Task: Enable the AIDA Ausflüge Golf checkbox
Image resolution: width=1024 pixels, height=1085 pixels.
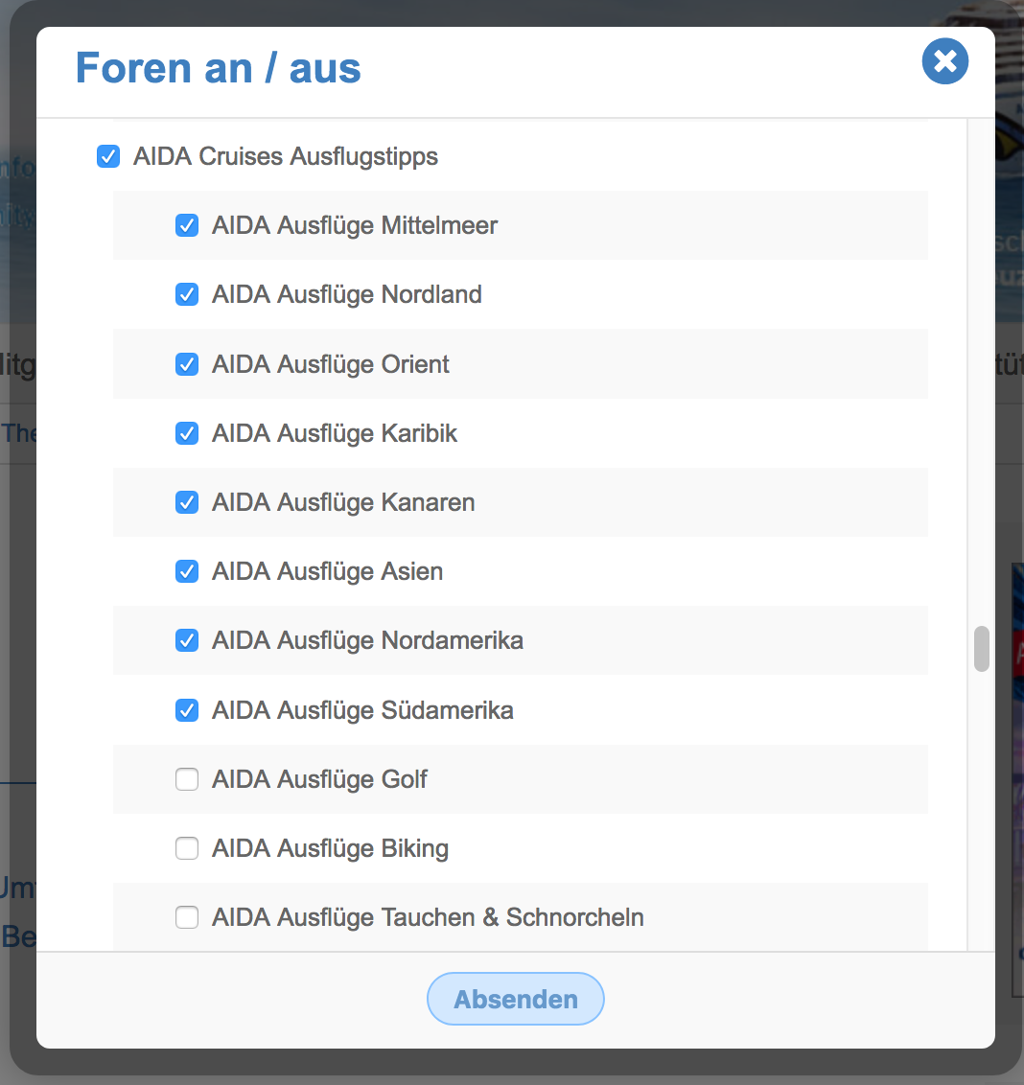Action: (187, 779)
